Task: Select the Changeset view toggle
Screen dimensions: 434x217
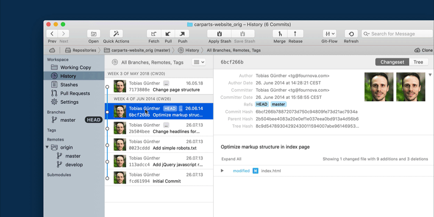Action: 392,62
